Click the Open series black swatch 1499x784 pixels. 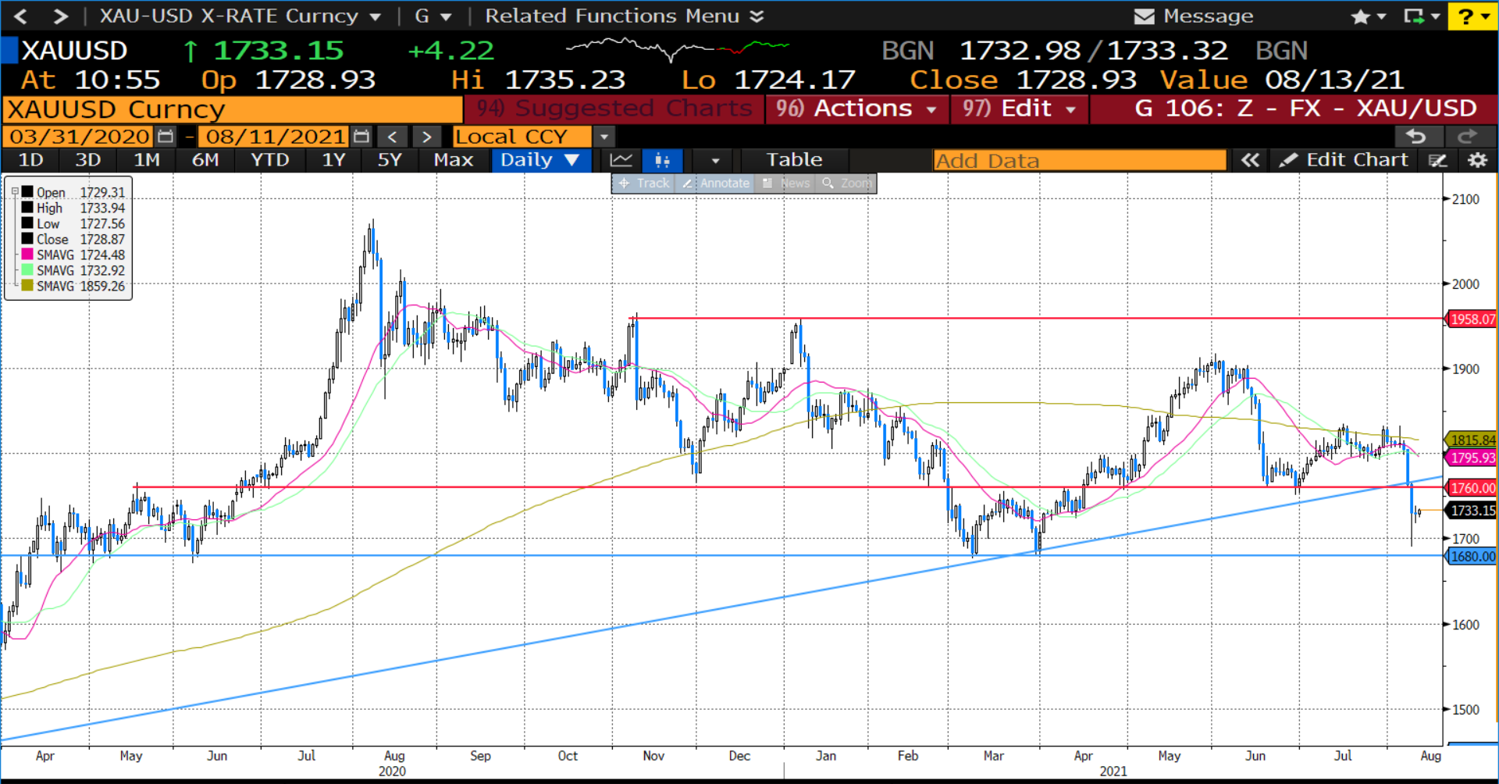27,192
